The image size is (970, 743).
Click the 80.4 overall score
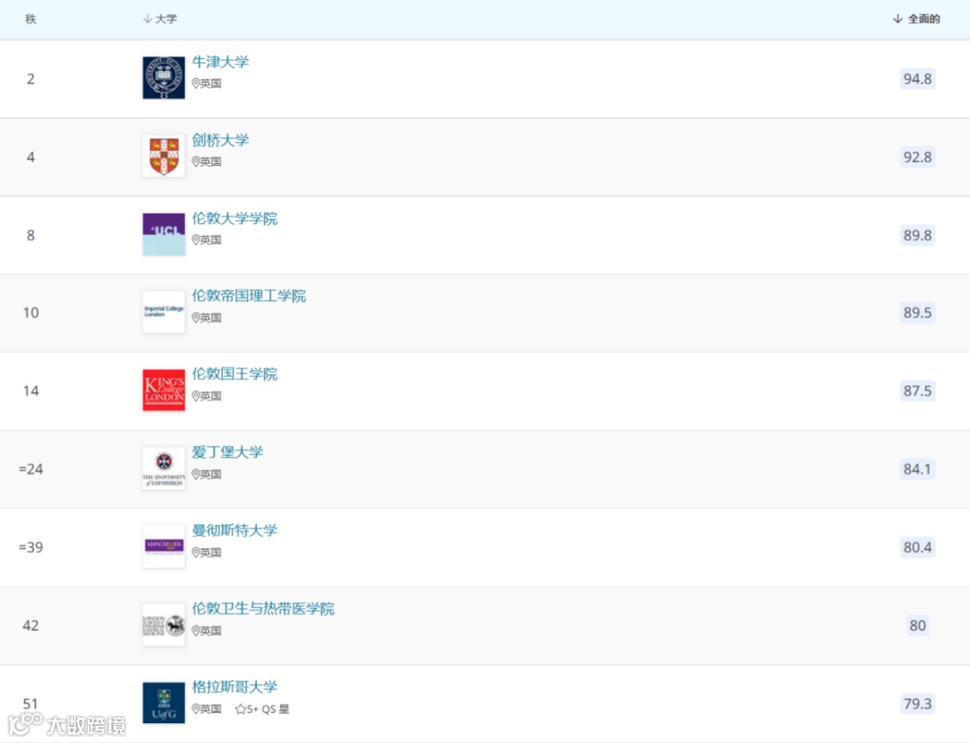point(917,547)
